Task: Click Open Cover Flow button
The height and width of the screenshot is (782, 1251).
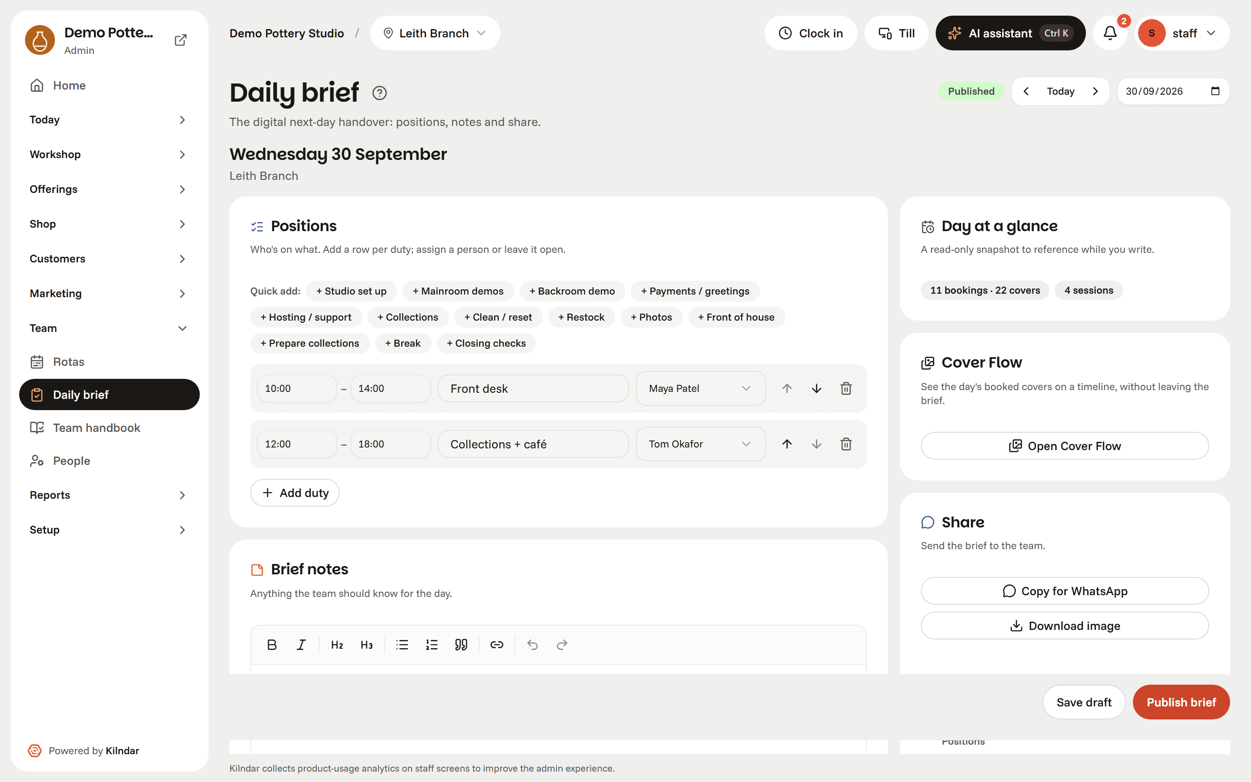Action: click(x=1064, y=446)
